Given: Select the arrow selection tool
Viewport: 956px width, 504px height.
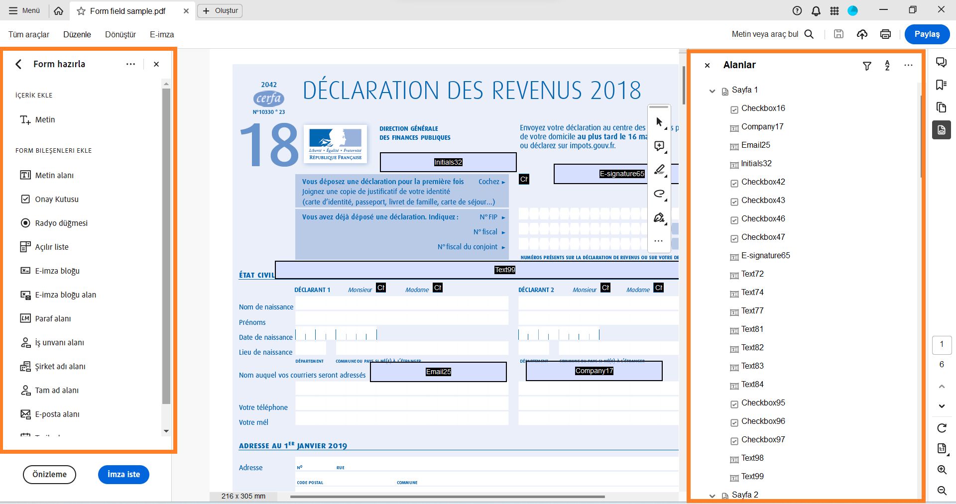Looking at the screenshot, I should pyautogui.click(x=659, y=122).
